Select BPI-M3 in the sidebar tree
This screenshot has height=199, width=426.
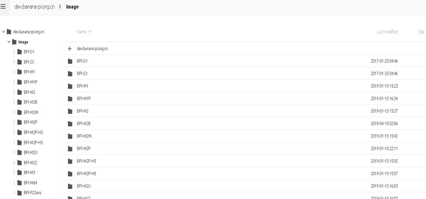[x=29, y=172]
